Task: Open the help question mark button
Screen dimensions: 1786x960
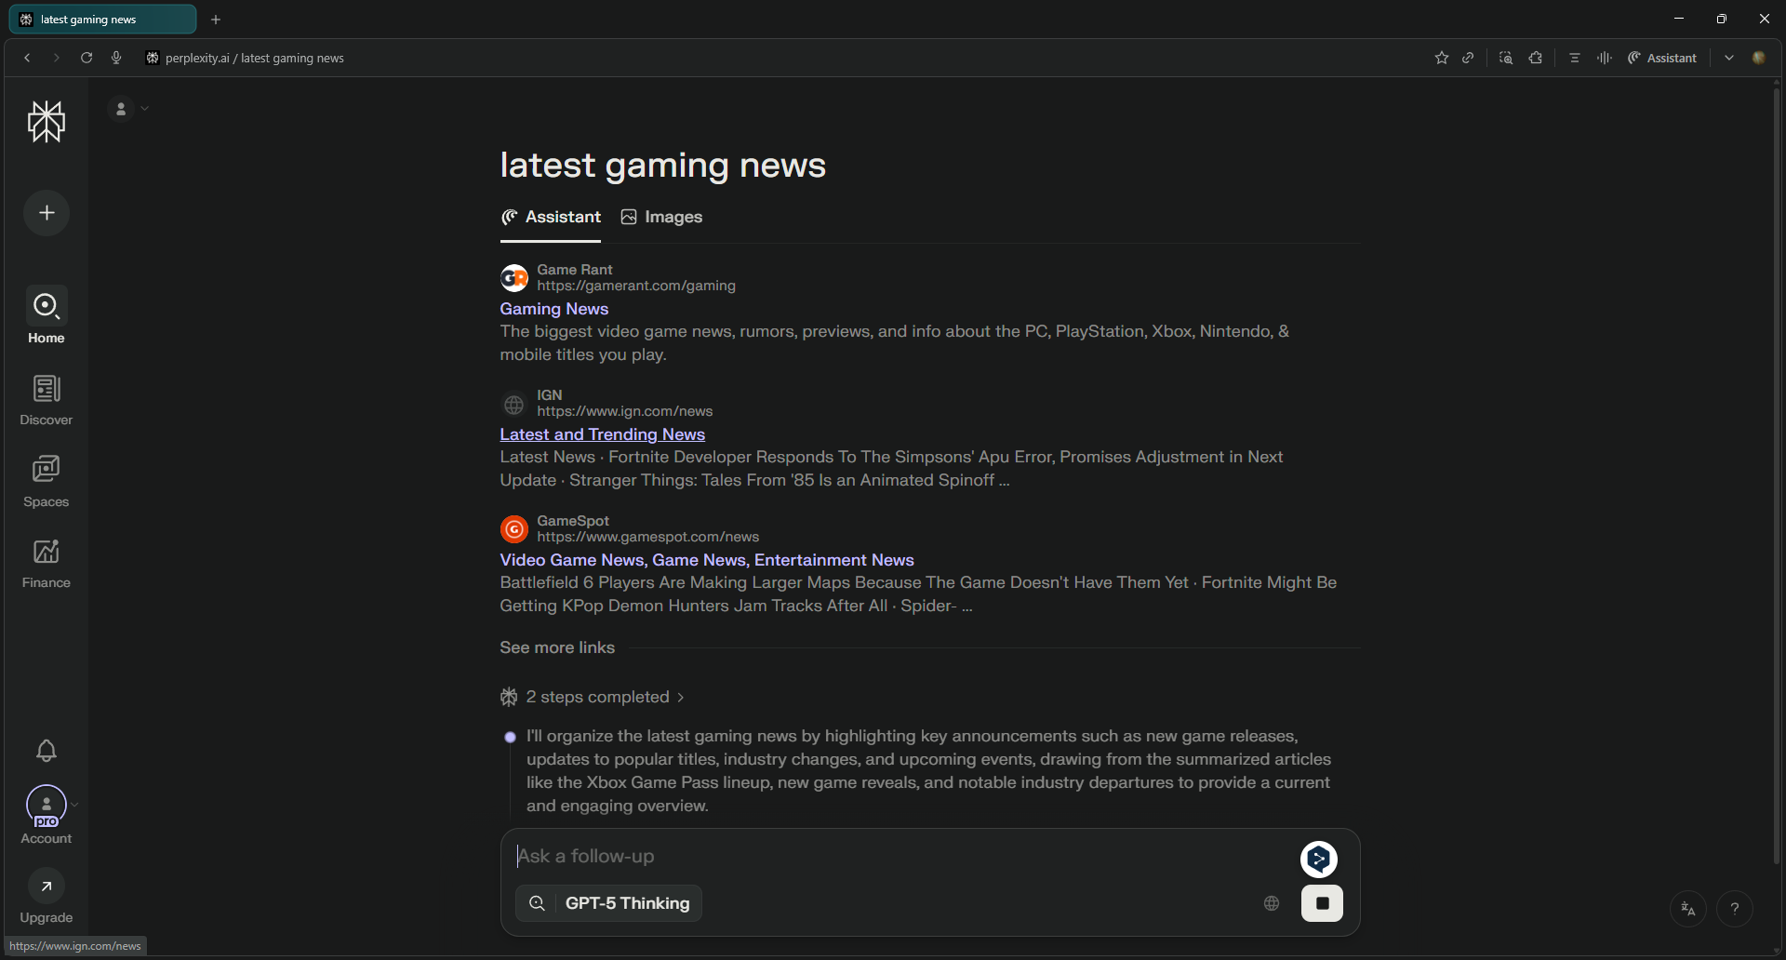Action: [1735, 909]
